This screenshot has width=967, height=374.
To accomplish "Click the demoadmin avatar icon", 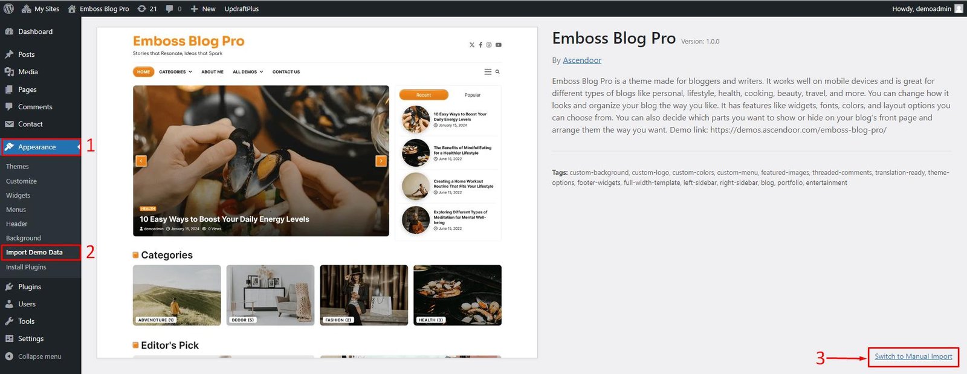I will 959,8.
